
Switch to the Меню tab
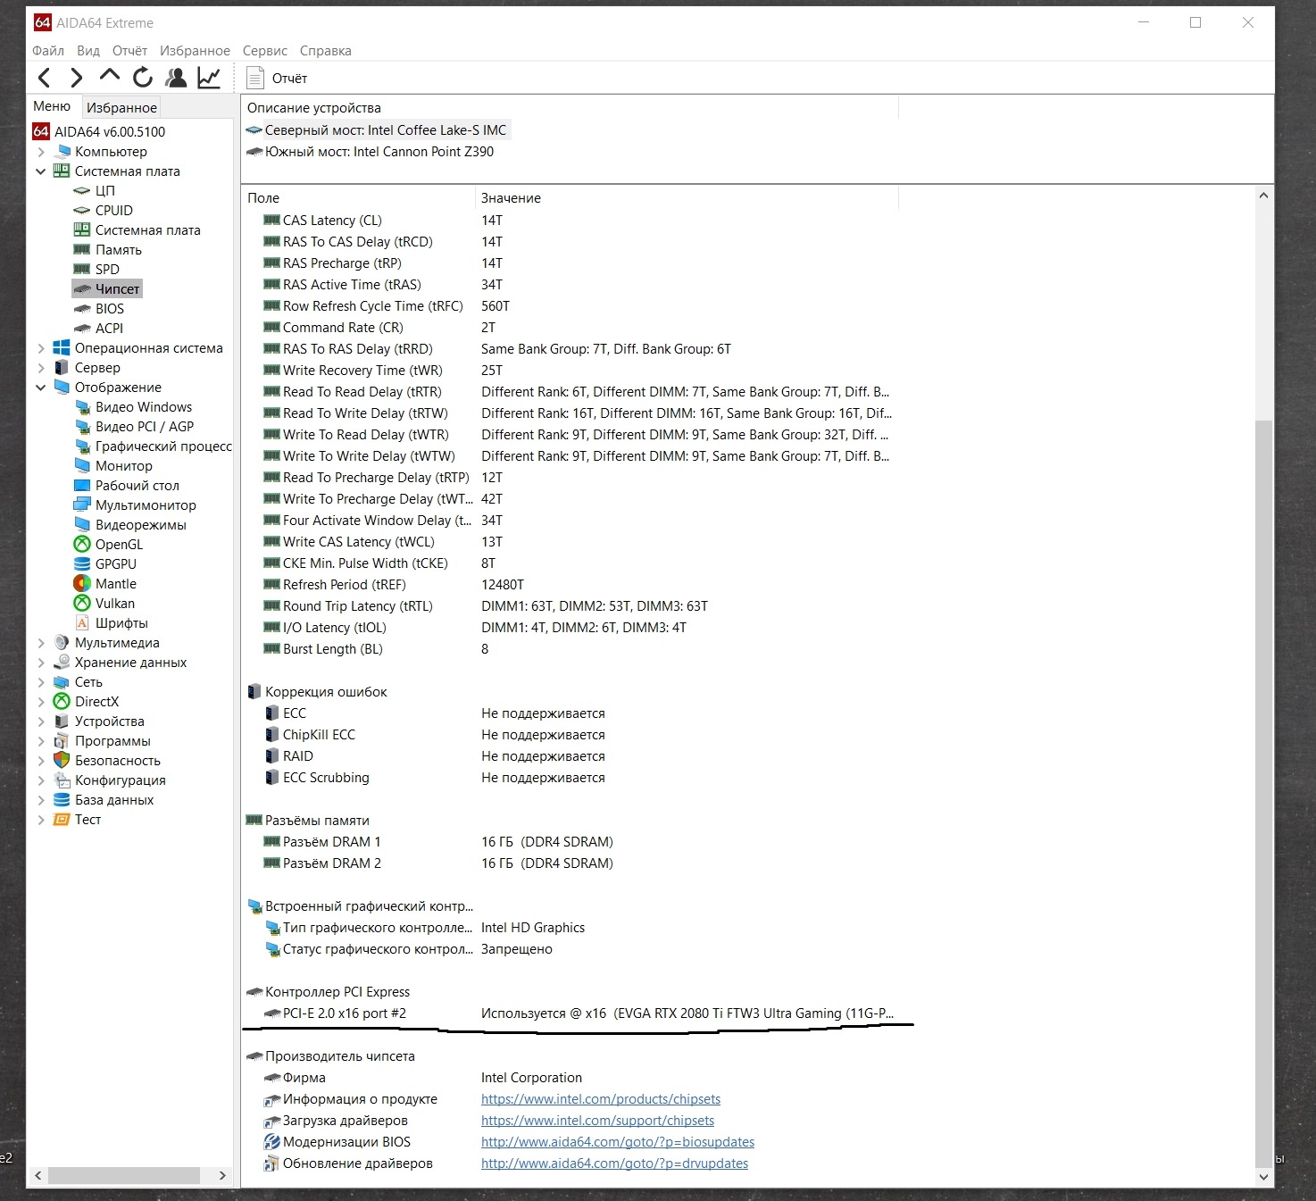pyautogui.click(x=52, y=106)
